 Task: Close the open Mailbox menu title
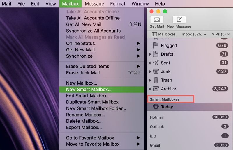[70, 3]
